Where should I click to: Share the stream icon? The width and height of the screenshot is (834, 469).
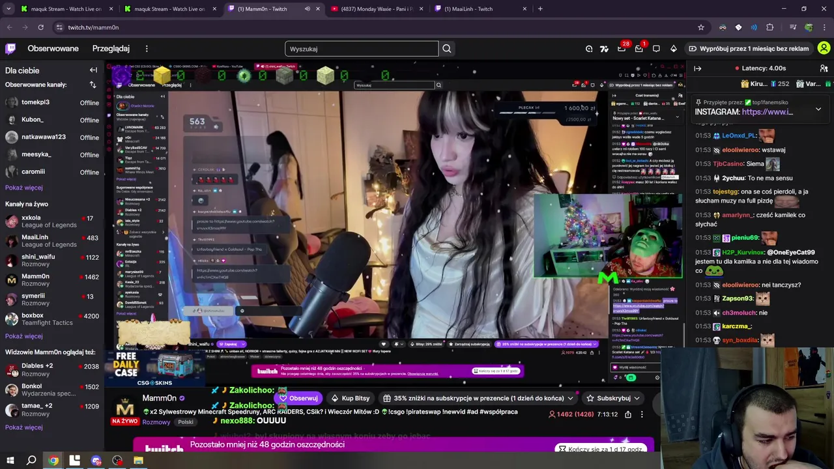tap(628, 414)
